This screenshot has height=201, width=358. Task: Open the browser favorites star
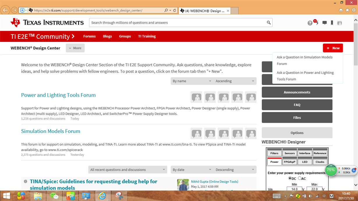click(347, 10)
